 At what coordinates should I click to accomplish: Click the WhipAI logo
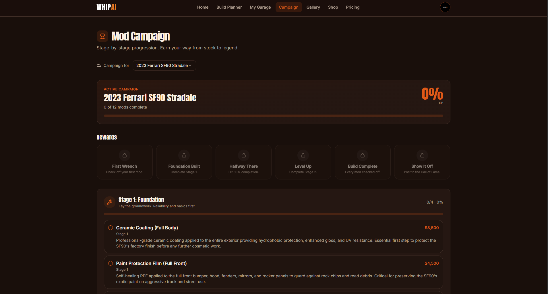click(x=106, y=7)
